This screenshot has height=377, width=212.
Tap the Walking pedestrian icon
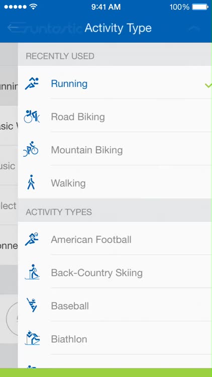point(31,182)
